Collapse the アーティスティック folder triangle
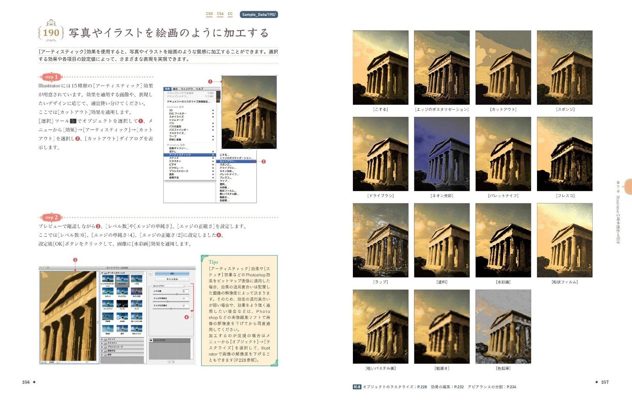 (x=102, y=273)
